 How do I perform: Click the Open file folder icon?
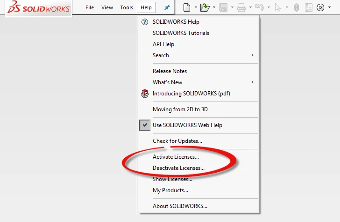(x=204, y=7)
